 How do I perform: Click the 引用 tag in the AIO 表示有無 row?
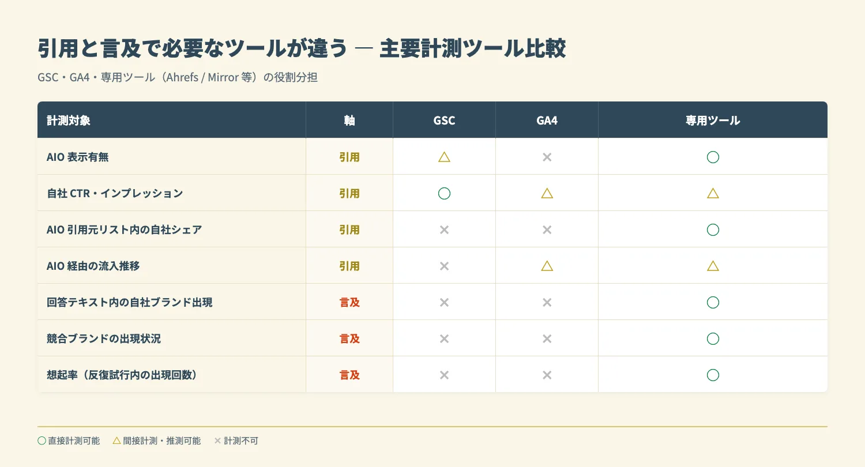(349, 157)
